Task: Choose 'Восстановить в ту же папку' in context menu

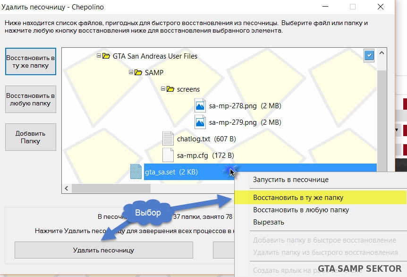Action: tap(321, 198)
